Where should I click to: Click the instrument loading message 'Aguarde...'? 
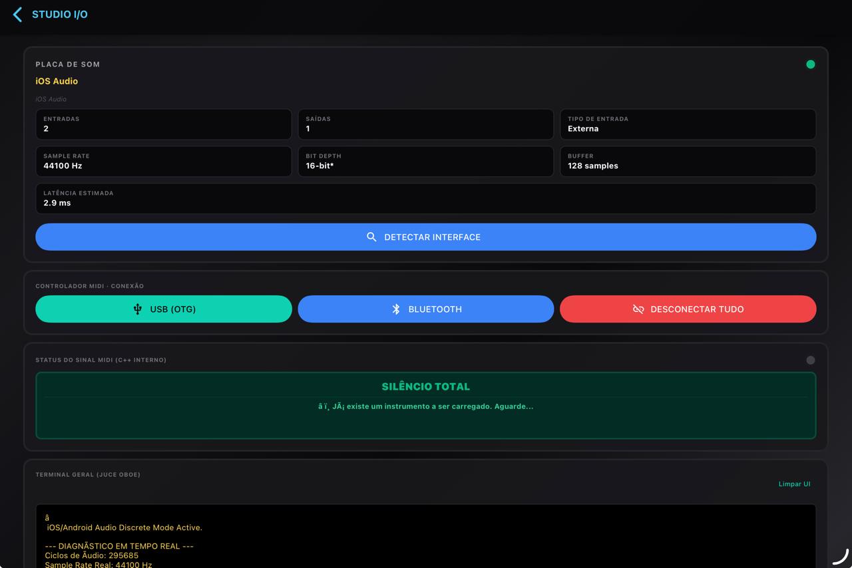click(426, 406)
